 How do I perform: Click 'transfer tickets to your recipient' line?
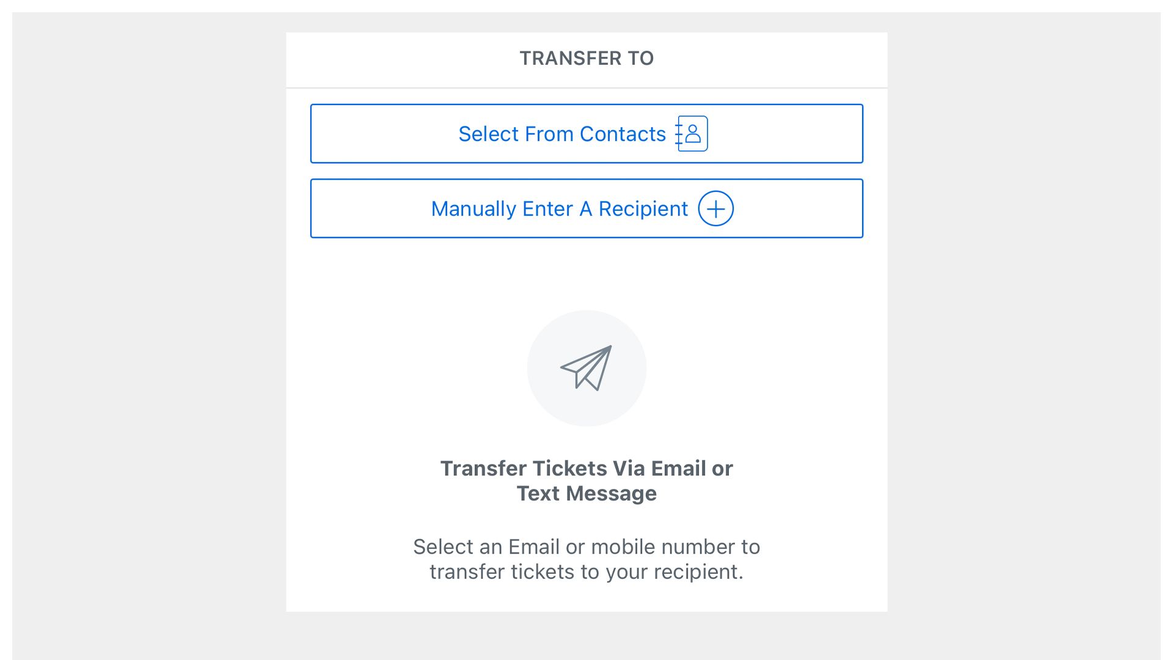click(586, 572)
